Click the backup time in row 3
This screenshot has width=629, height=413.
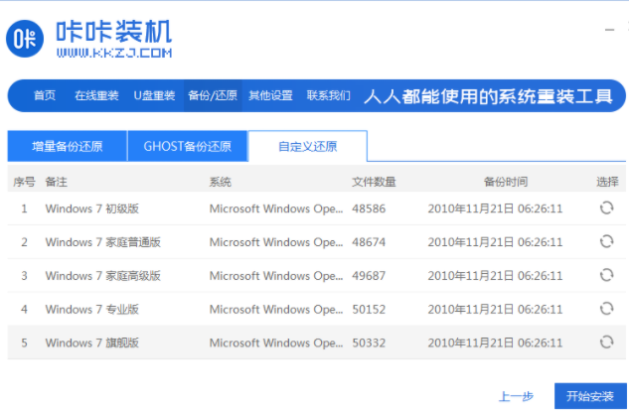(495, 276)
